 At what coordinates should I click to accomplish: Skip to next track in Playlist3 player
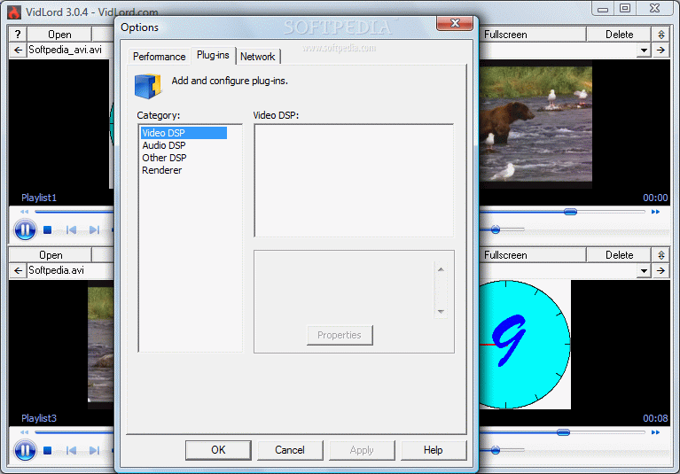click(94, 451)
